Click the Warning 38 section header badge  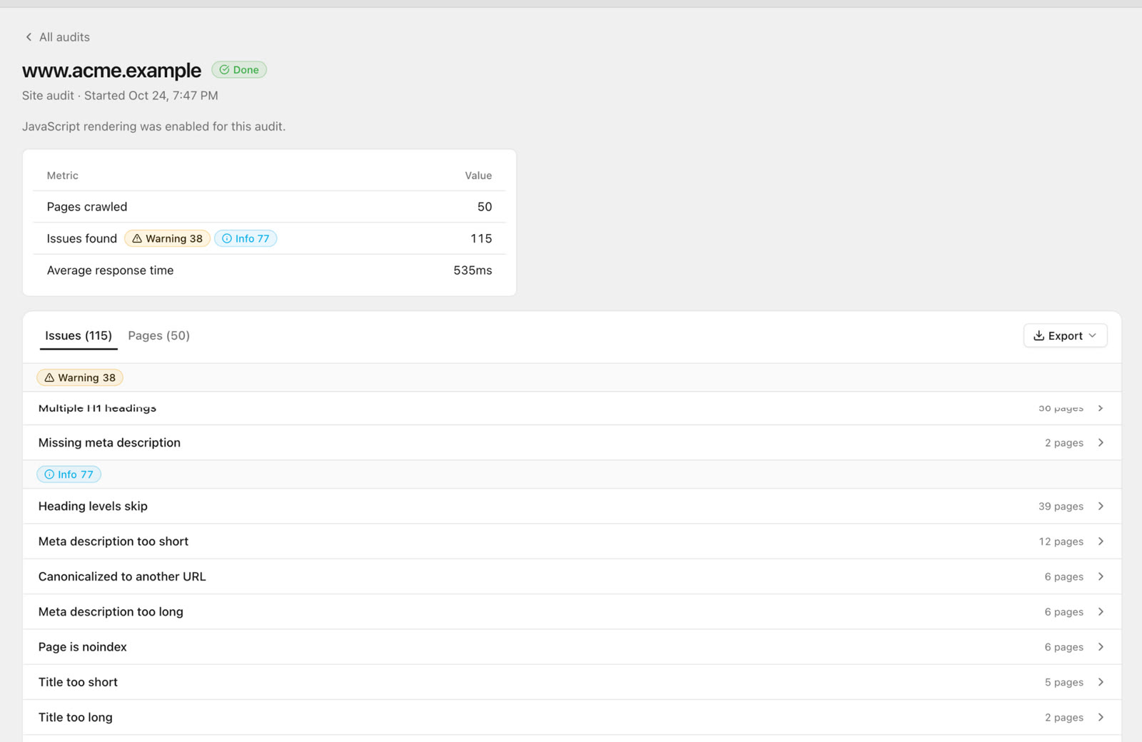80,377
